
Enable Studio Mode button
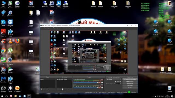click(x=130, y=84)
